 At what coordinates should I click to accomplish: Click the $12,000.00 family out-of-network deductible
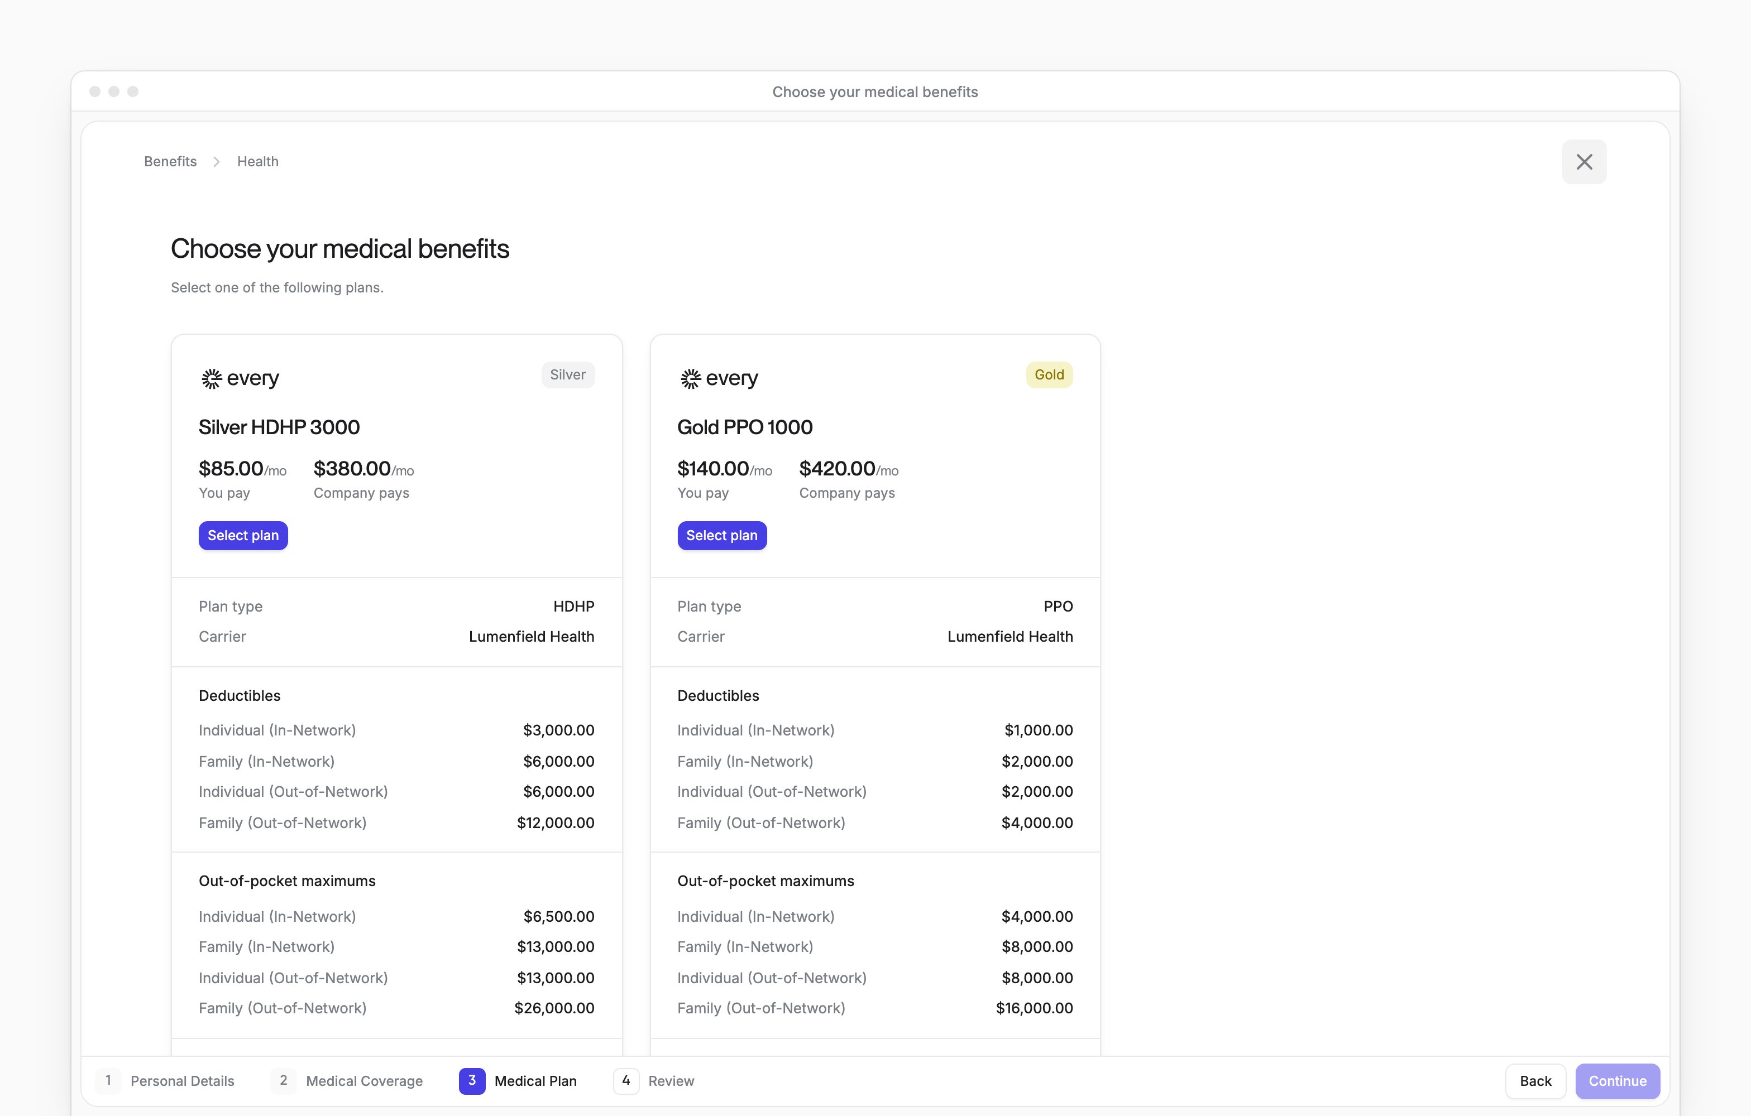(556, 822)
